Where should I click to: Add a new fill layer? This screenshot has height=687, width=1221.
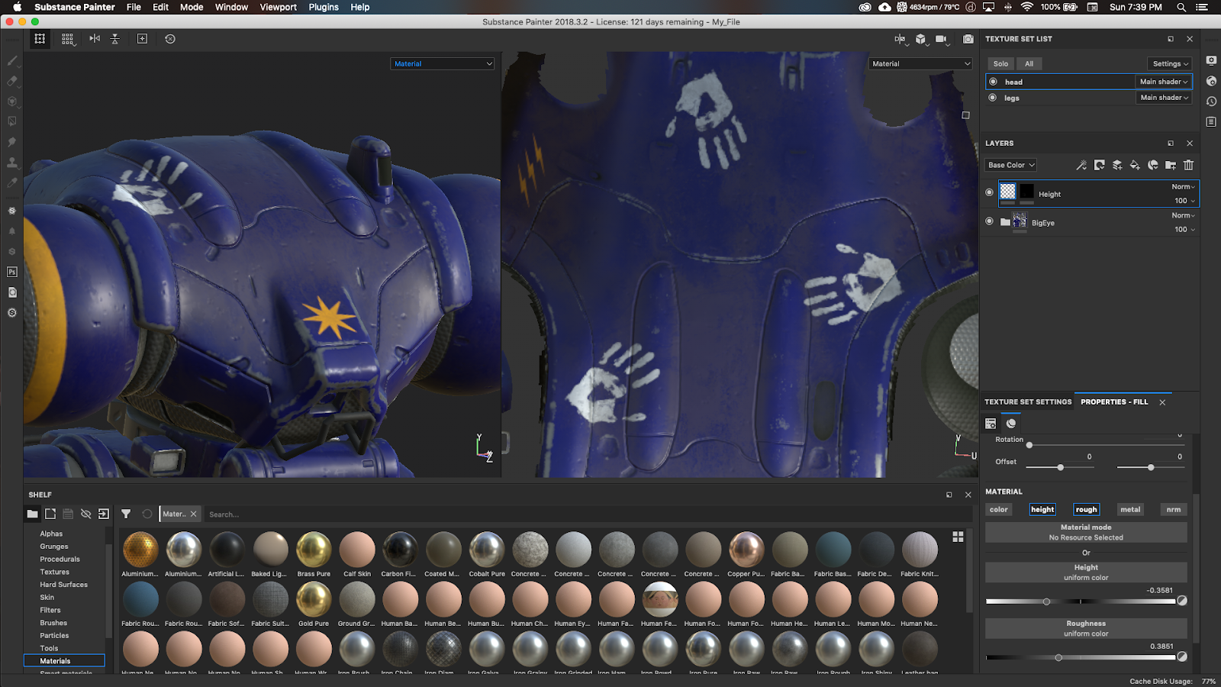point(1135,165)
